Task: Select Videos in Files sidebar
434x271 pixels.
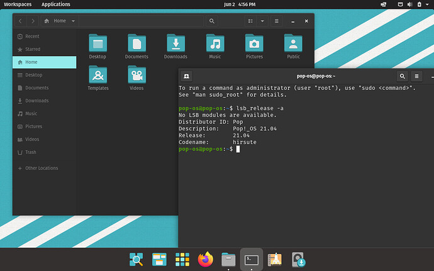Action: click(44, 139)
